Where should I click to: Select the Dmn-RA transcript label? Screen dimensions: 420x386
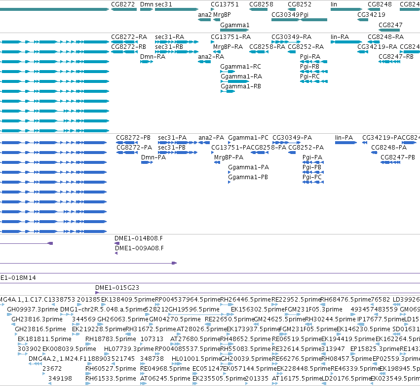(153, 57)
